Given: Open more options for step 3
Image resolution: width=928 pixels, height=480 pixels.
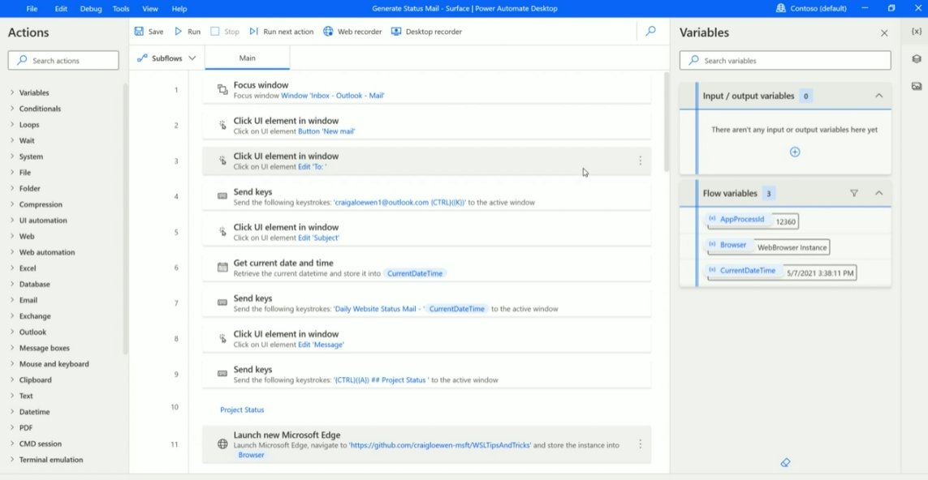Looking at the screenshot, I should tap(640, 161).
